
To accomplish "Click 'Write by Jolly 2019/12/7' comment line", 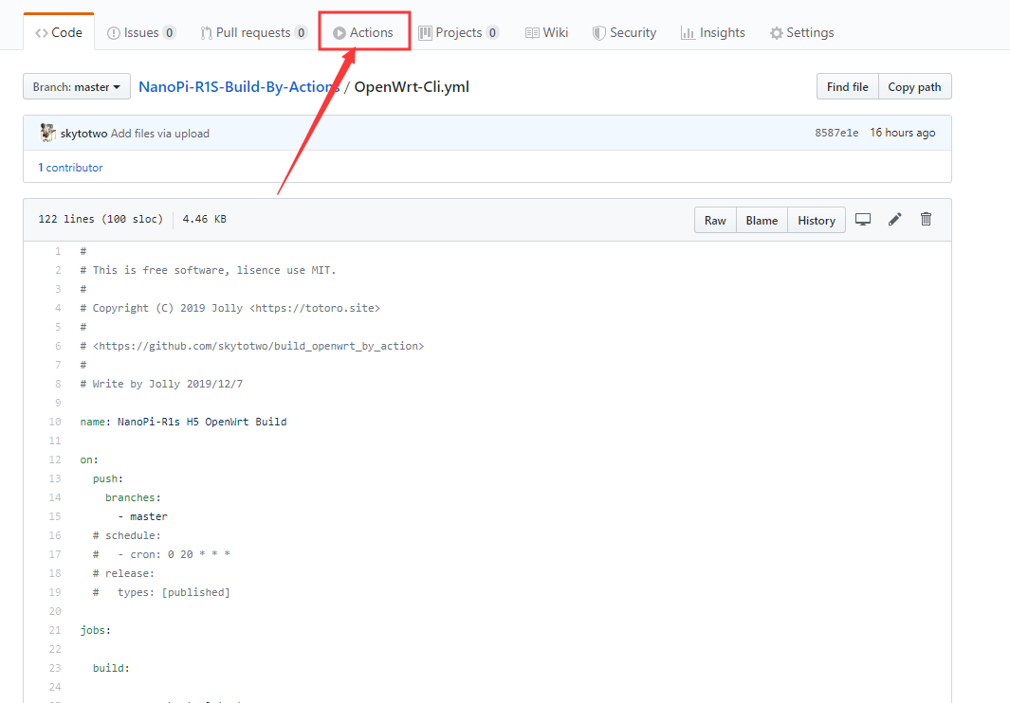I will pos(161,384).
